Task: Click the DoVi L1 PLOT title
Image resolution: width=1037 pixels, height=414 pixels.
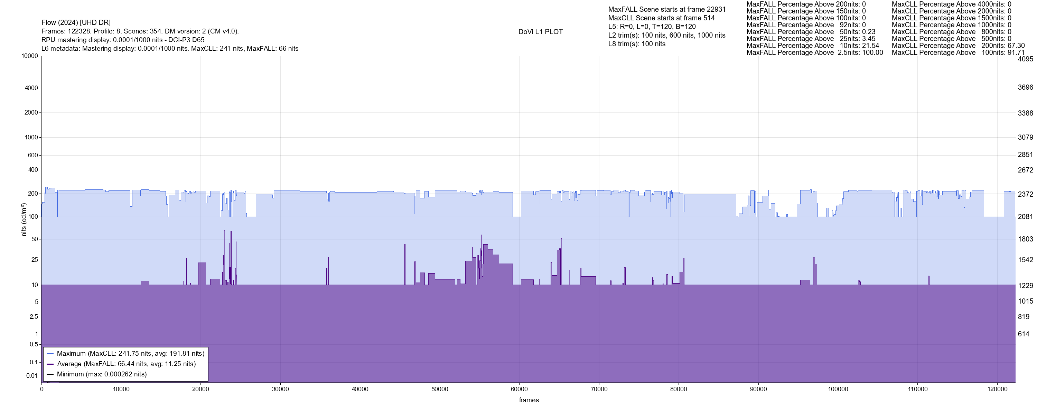Action: pyautogui.click(x=540, y=32)
